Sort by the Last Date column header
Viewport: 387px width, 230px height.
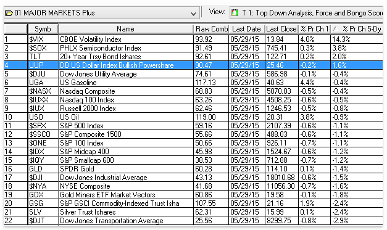click(246, 29)
